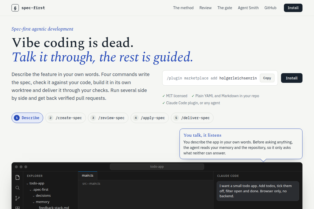
Task: Open the GitHub link in header
Action: (x=270, y=8)
